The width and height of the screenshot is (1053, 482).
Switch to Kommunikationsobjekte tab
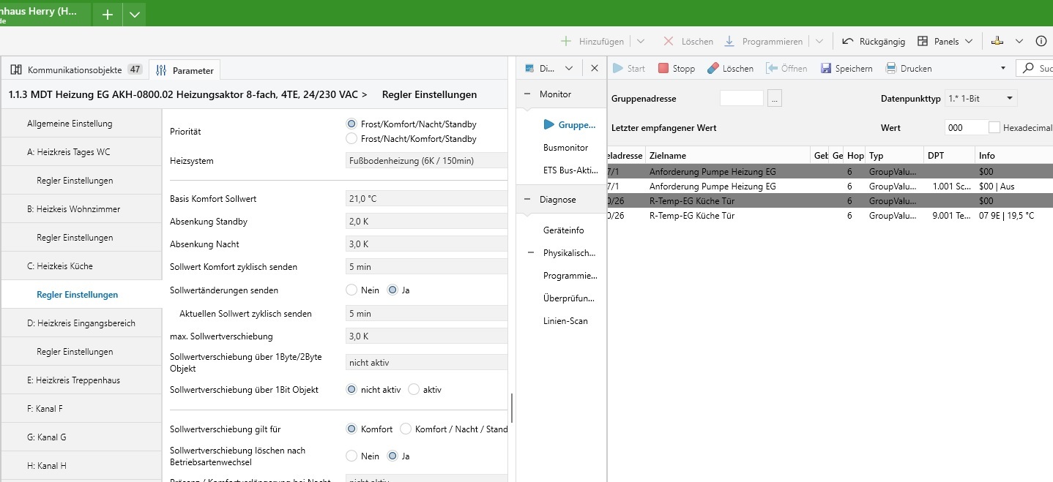coord(75,70)
